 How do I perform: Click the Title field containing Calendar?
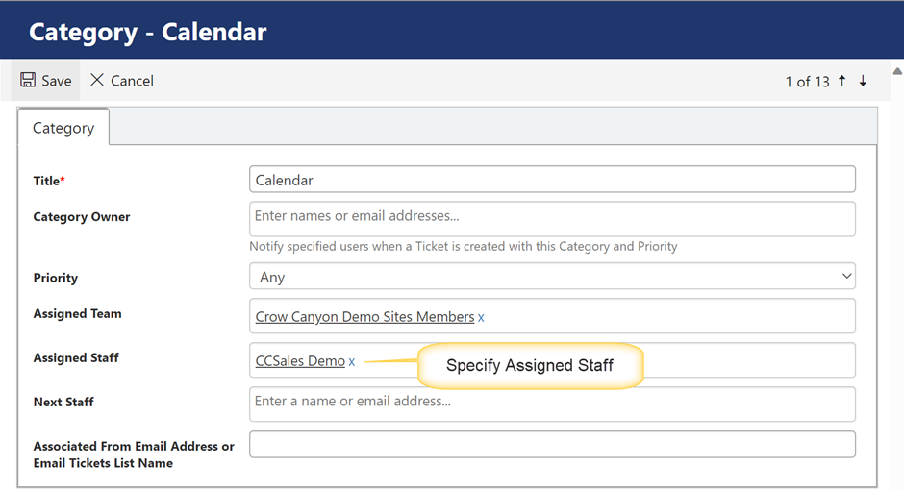click(552, 180)
